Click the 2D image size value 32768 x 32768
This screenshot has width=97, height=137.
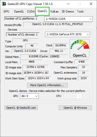pos(35,67)
